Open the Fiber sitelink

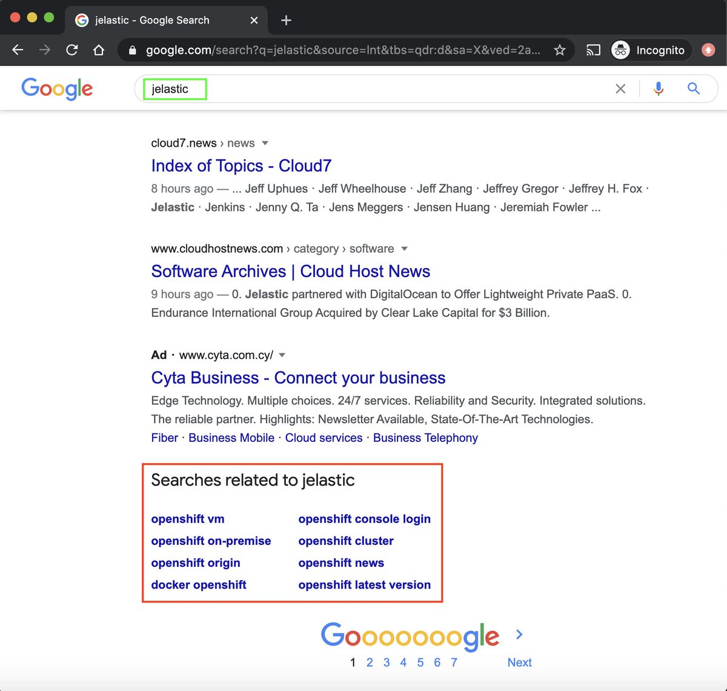pos(164,438)
